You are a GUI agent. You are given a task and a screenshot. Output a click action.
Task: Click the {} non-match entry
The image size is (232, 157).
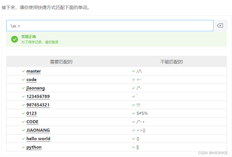point(138,139)
